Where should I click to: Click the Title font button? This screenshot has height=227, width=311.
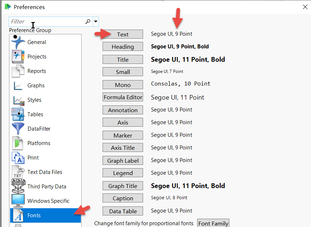tap(123, 60)
